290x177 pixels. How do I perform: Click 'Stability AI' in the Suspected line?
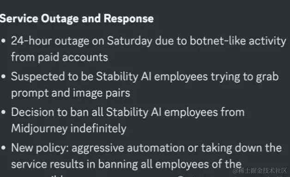click(x=124, y=76)
